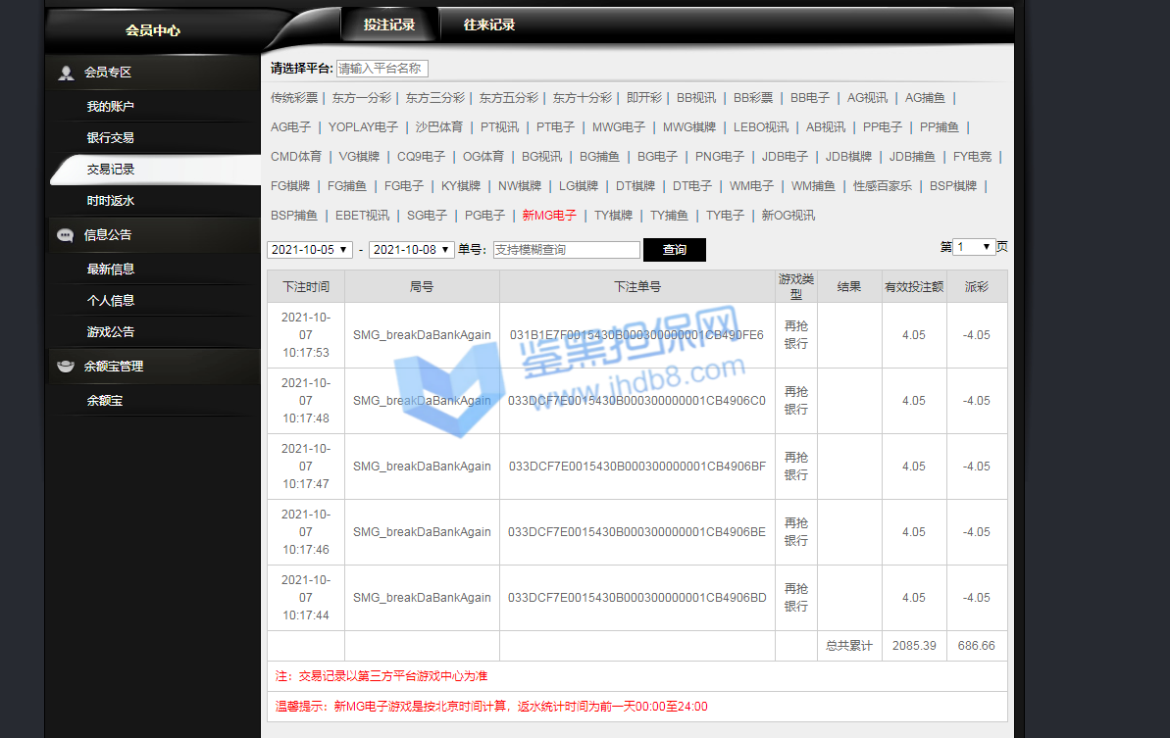Switch to the 投注记录 tab
Screen dimensions: 1170x738
point(389,25)
